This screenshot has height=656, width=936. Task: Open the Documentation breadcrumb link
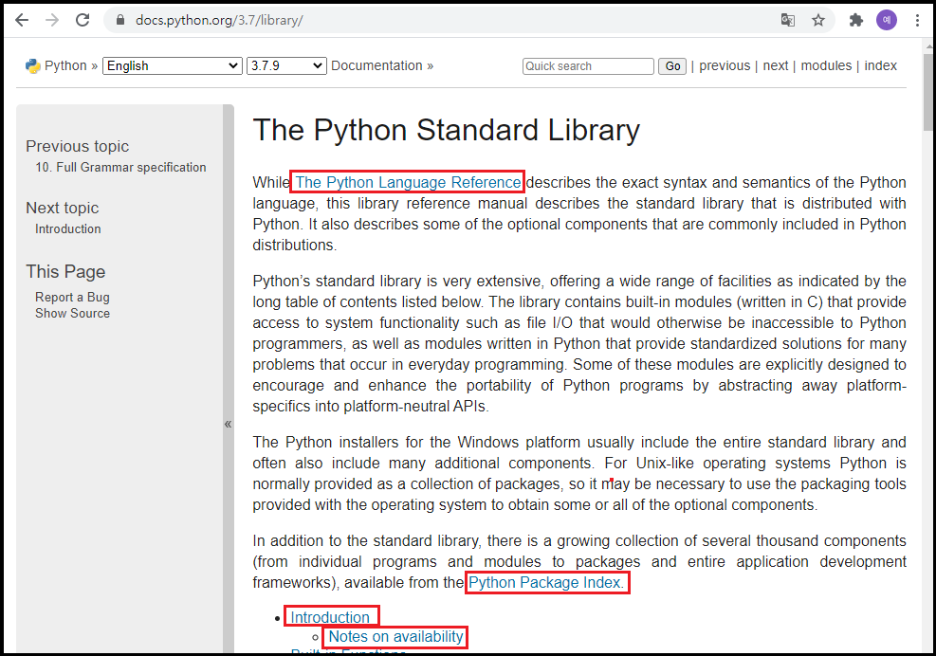[376, 65]
